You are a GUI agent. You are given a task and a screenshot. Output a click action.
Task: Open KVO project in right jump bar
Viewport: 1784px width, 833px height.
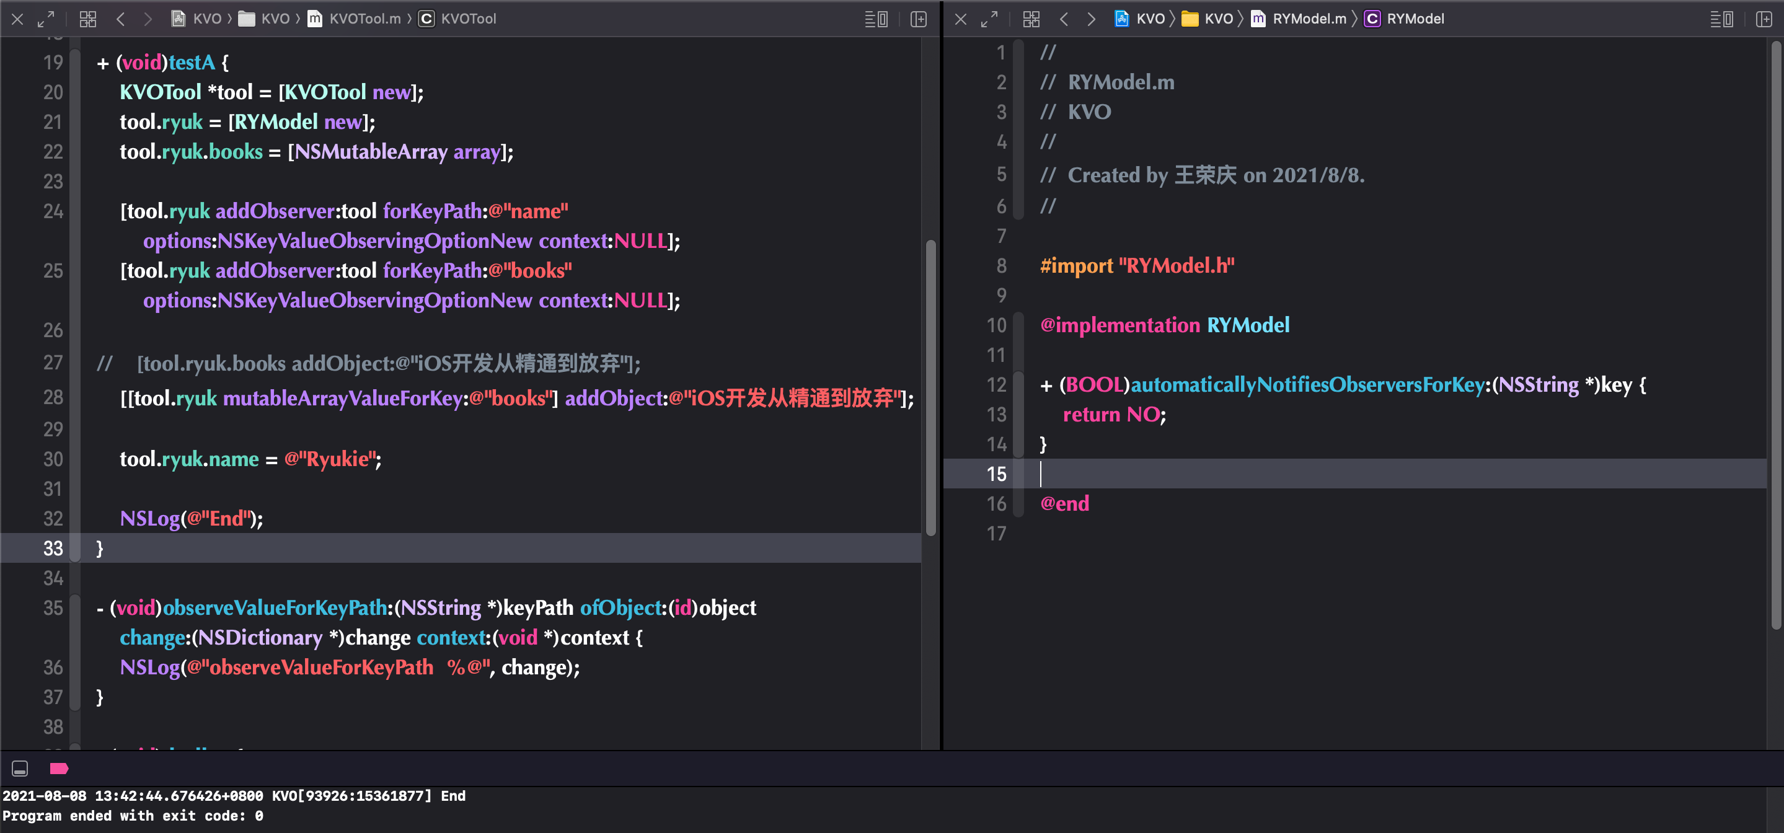pos(1139,19)
